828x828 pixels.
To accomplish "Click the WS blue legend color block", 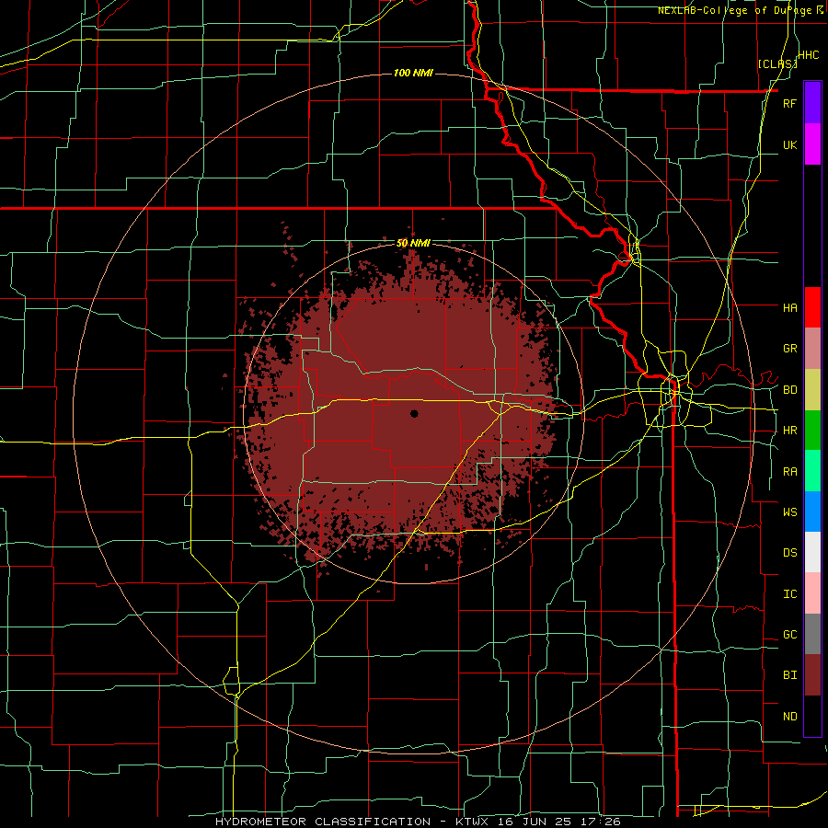I will click(x=812, y=512).
